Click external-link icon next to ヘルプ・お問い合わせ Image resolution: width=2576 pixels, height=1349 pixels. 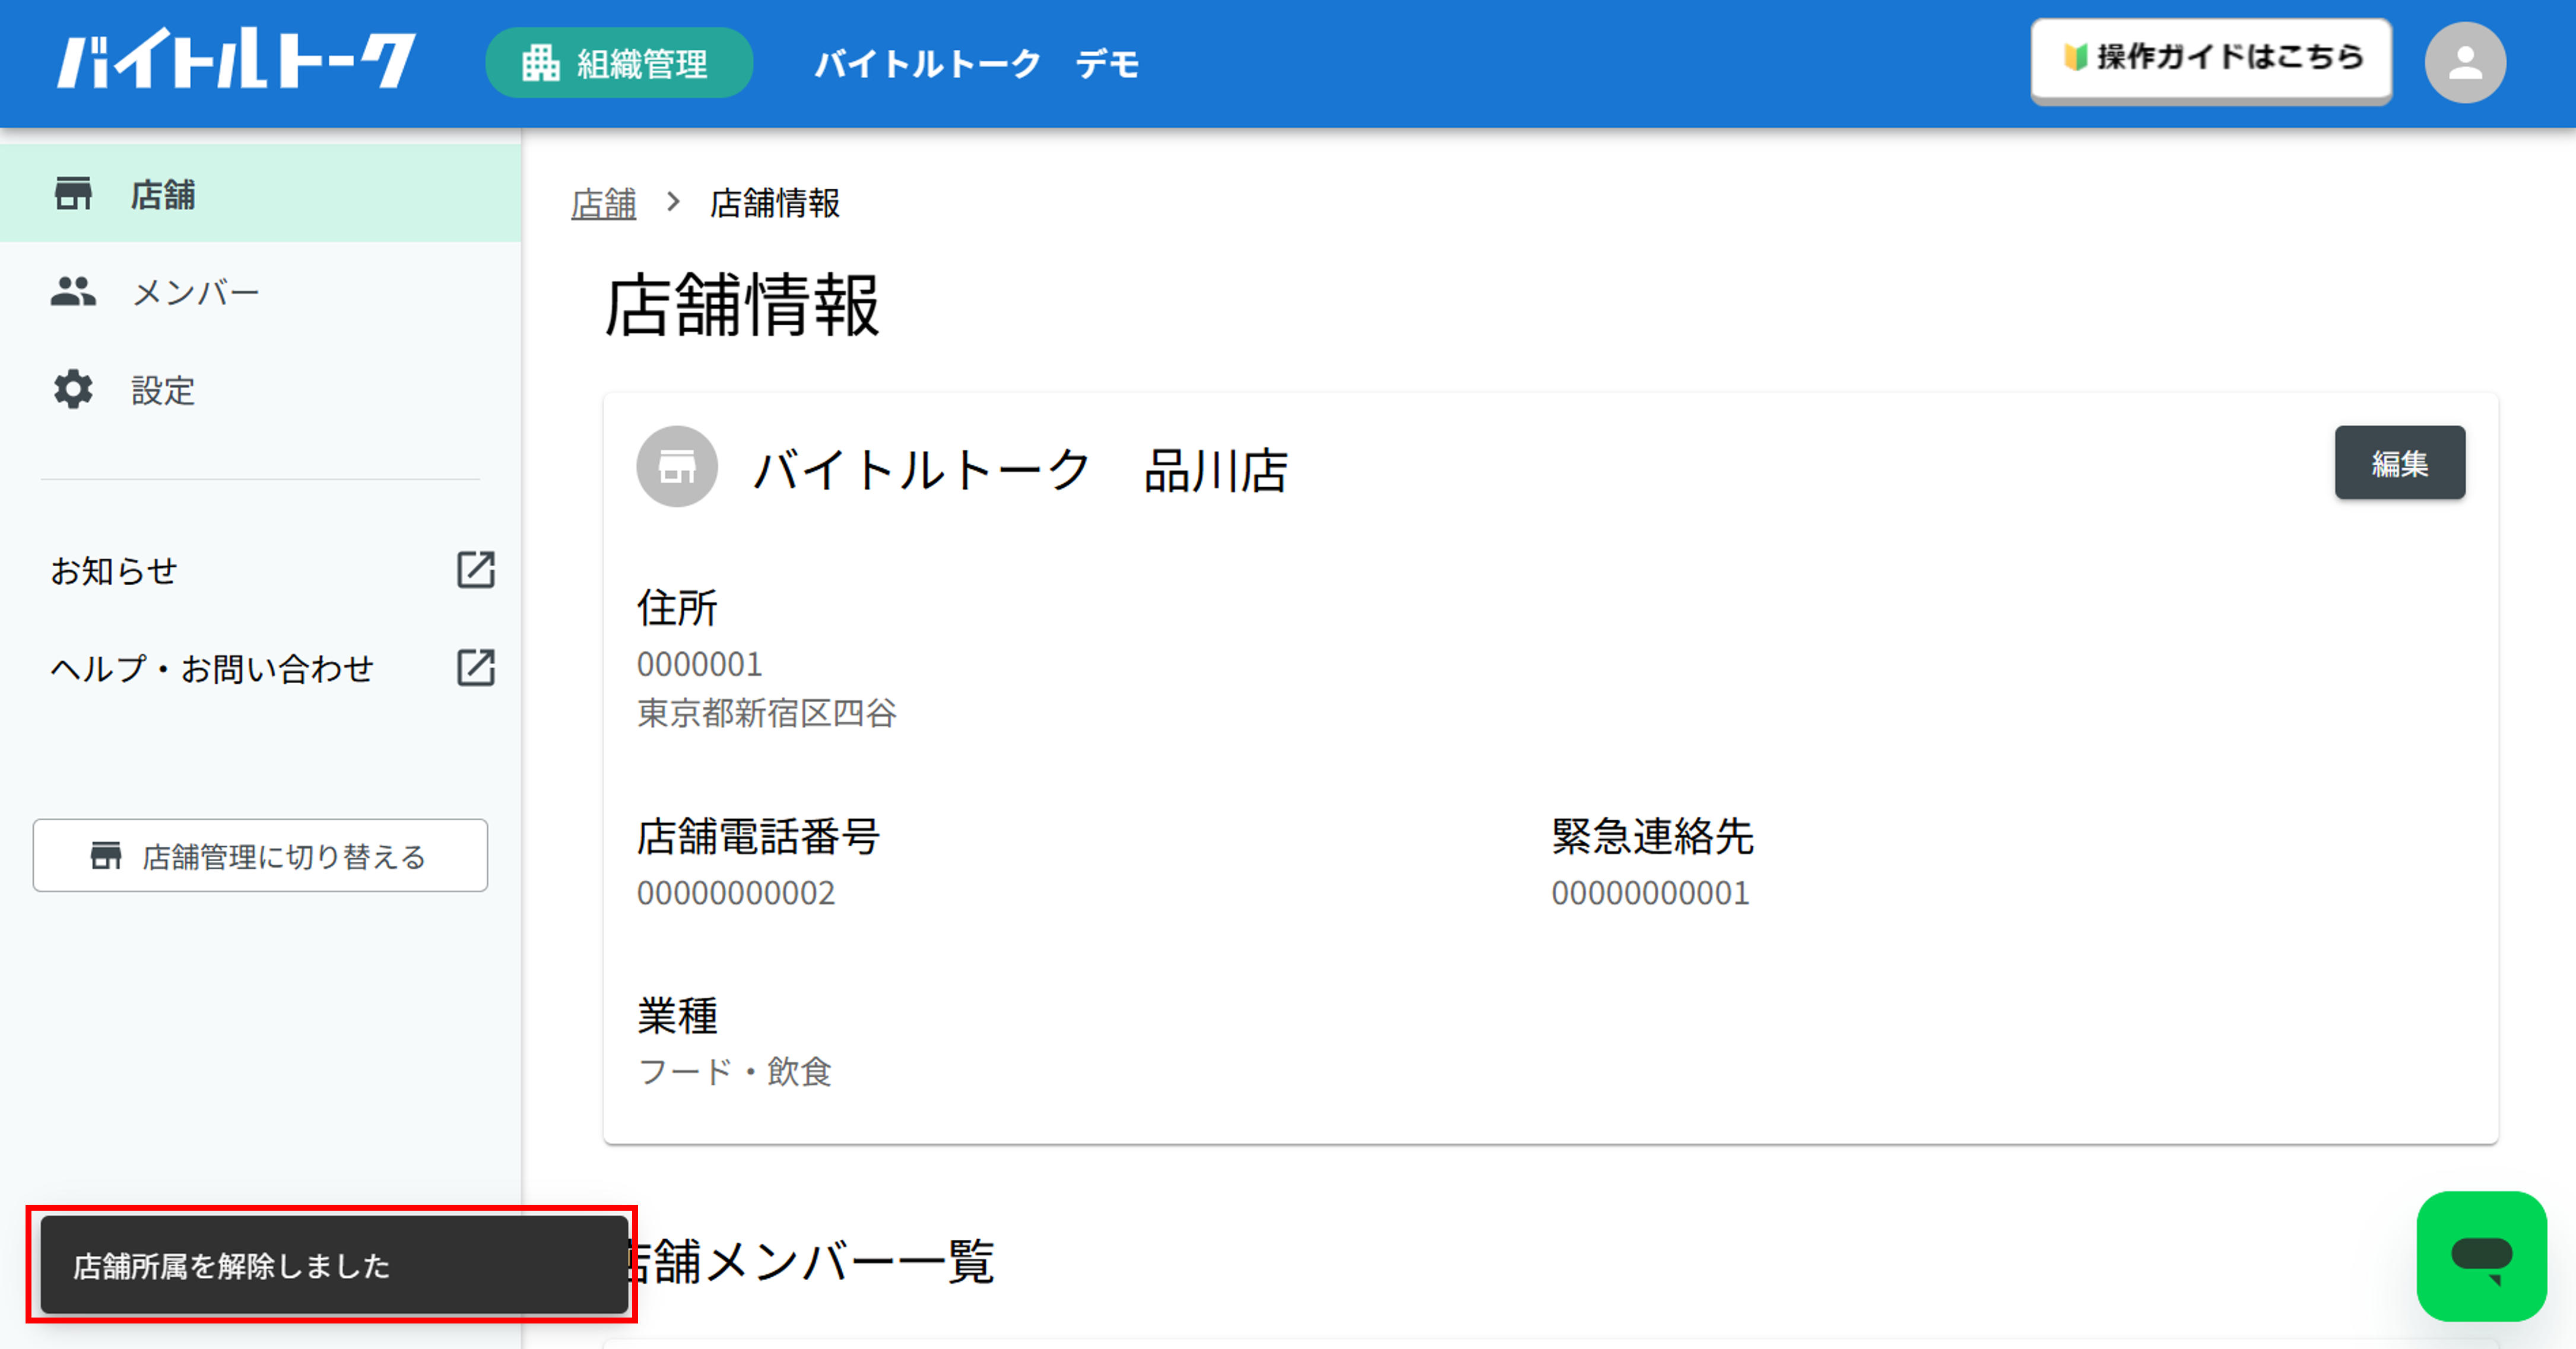(476, 668)
